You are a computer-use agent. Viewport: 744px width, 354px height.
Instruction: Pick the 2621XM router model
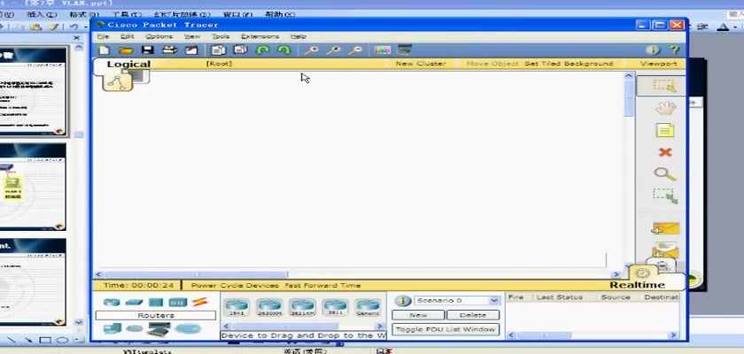click(x=302, y=308)
